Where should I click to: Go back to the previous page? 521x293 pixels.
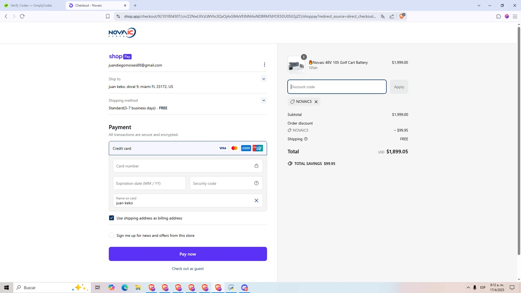[6, 16]
